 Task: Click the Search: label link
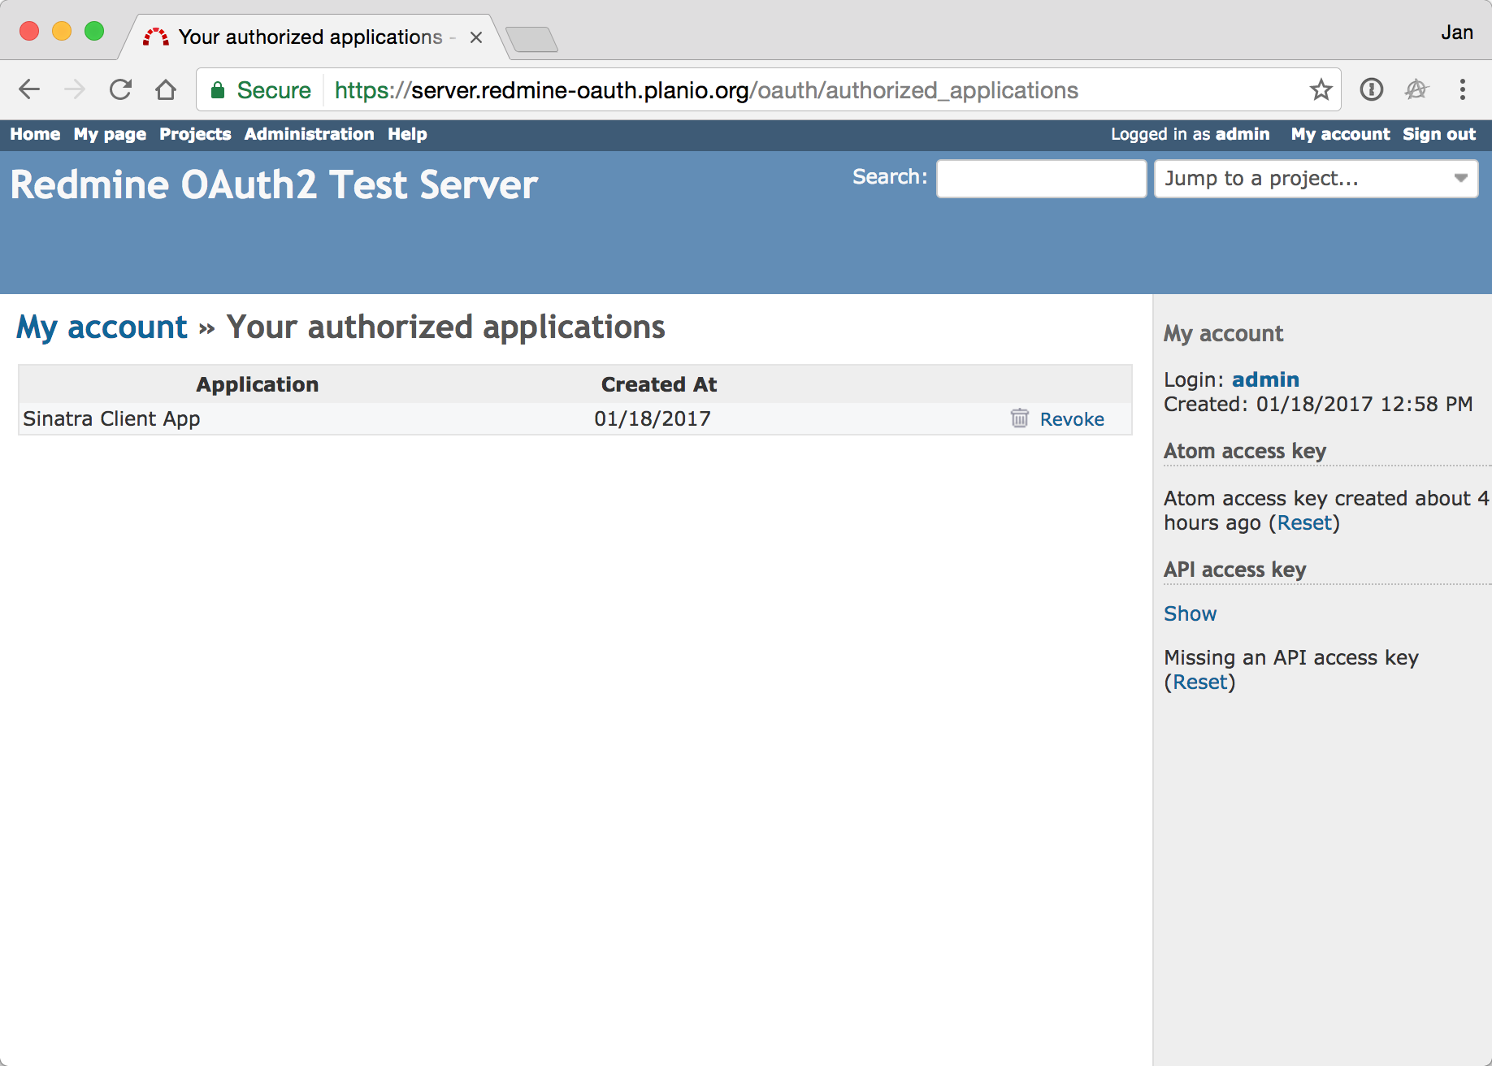coord(890,177)
